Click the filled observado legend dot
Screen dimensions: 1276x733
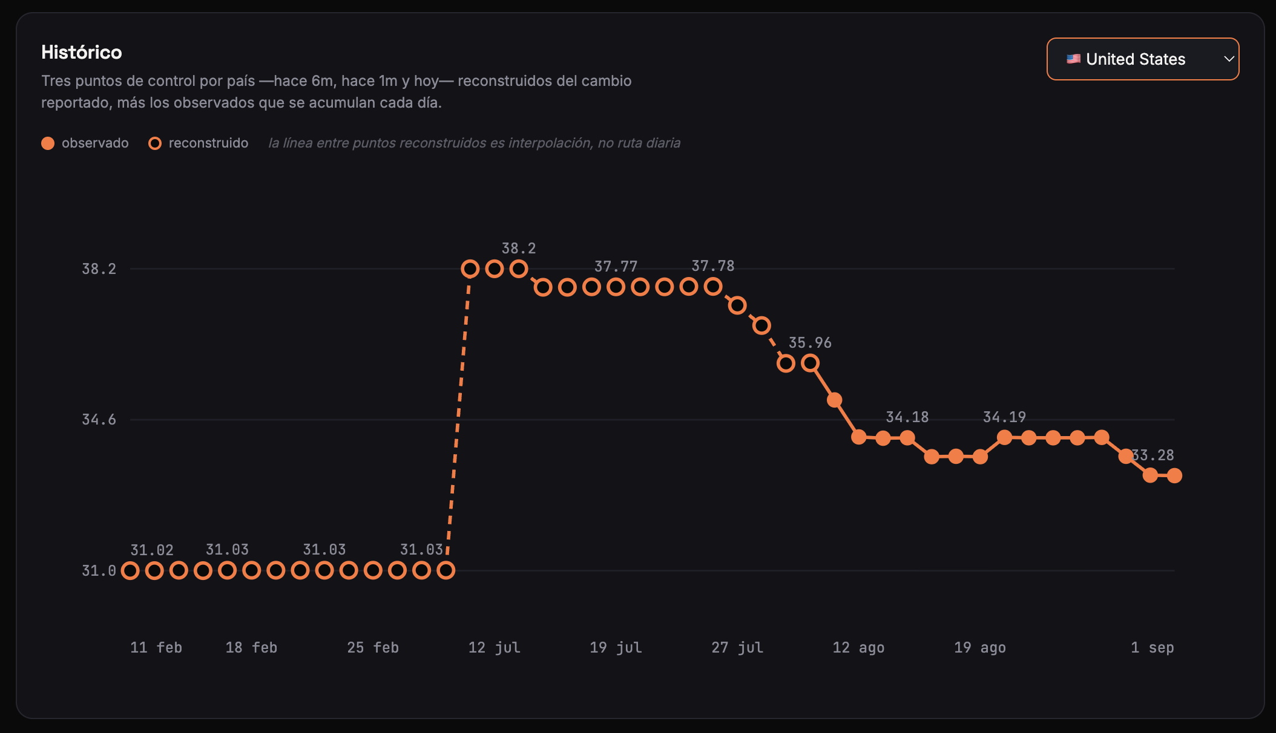[48, 143]
